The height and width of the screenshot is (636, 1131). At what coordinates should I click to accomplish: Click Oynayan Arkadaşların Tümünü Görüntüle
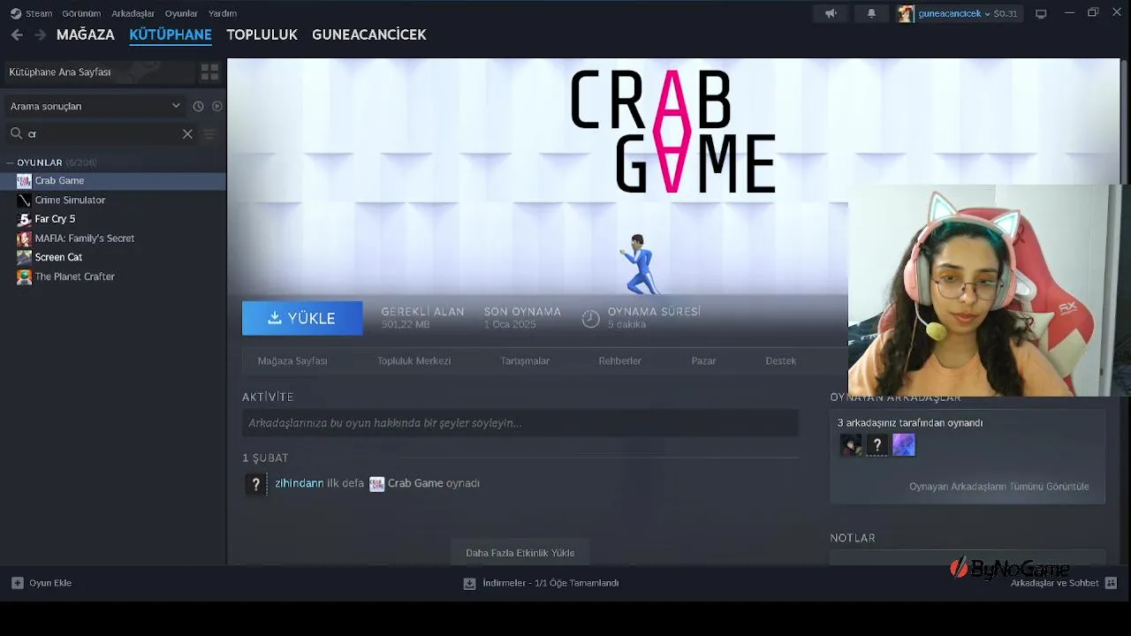(998, 487)
